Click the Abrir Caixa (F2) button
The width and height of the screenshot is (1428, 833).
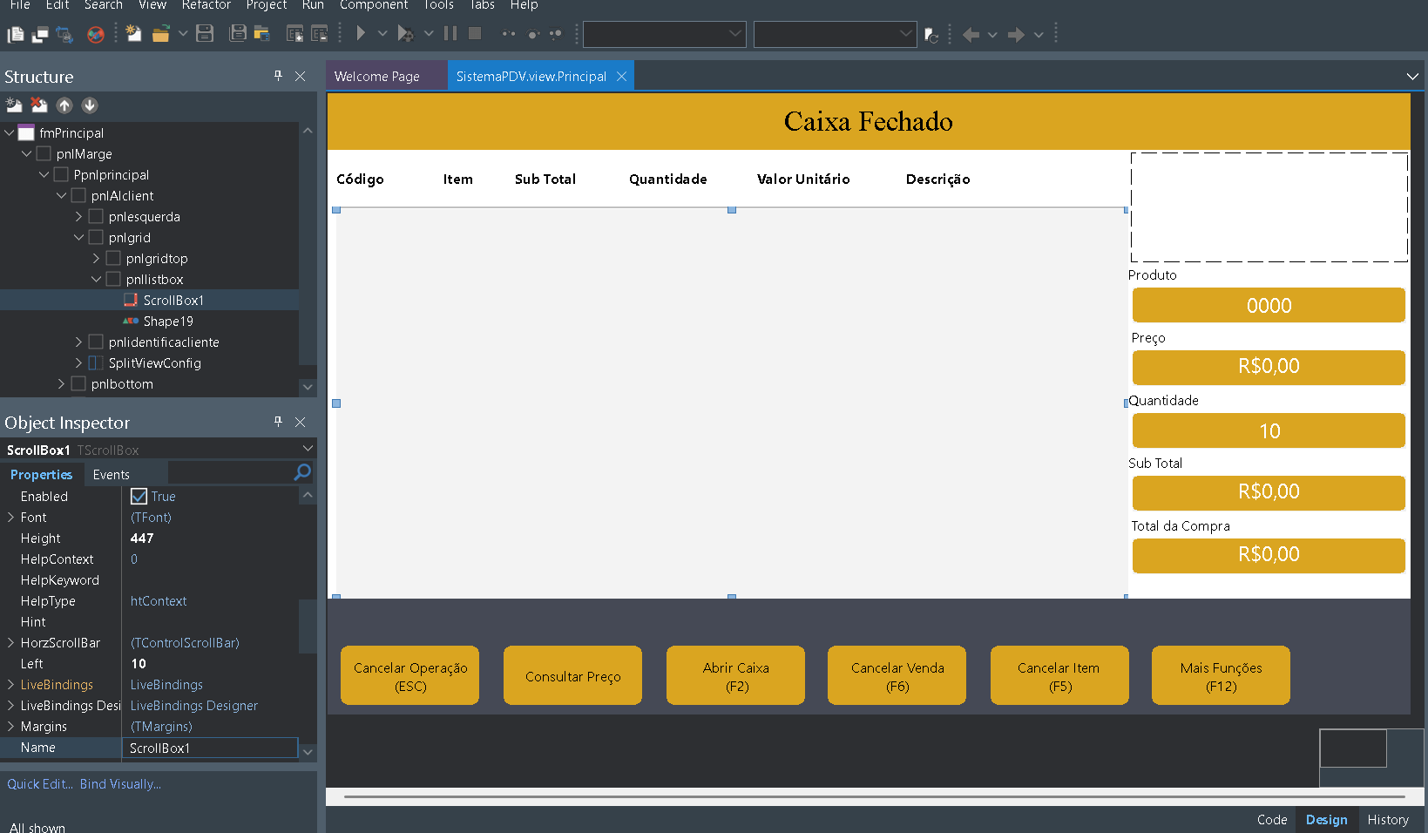point(735,675)
